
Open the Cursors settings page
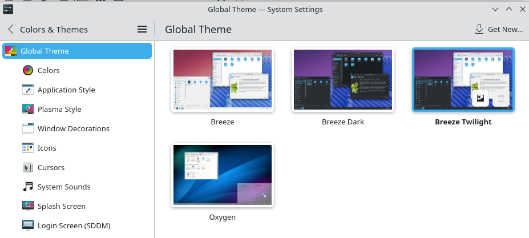click(77, 167)
